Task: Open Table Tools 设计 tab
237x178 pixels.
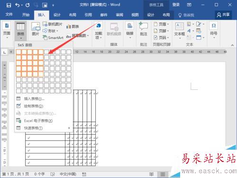Action: tap(151, 15)
